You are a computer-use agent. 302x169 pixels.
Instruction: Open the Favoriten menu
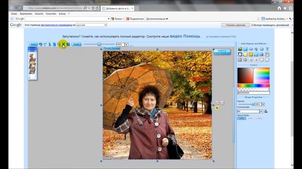[51, 14]
